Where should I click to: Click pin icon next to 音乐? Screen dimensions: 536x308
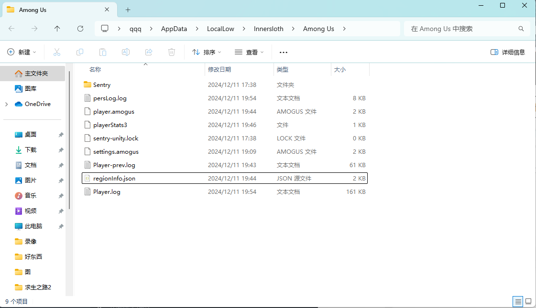point(61,196)
